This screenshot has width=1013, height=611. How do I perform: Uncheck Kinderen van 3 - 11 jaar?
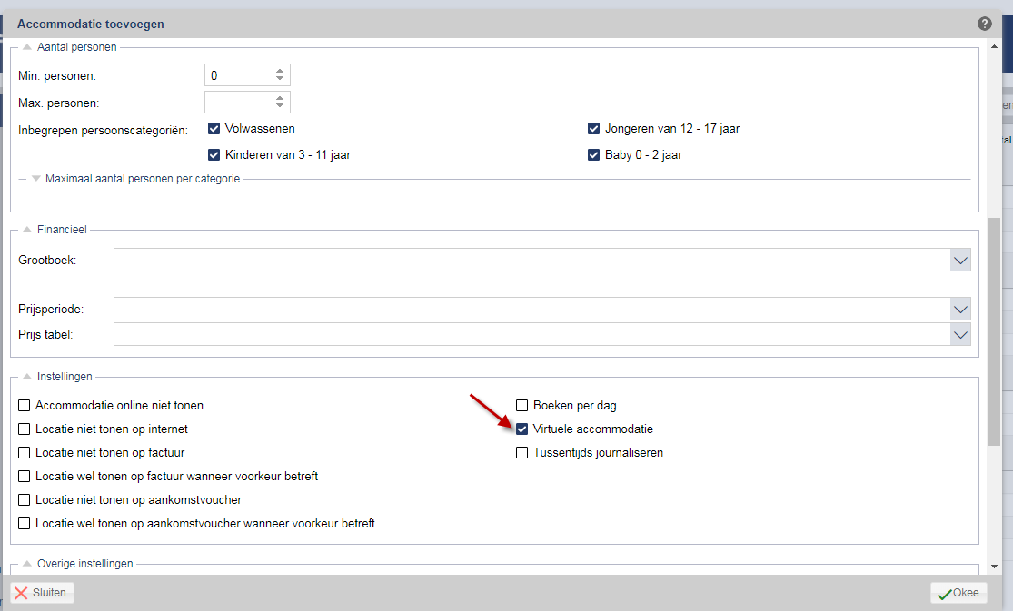pos(214,155)
